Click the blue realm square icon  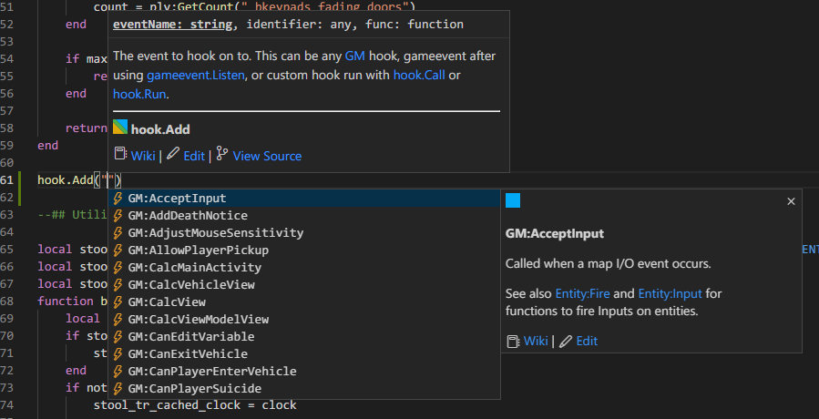[x=513, y=201]
